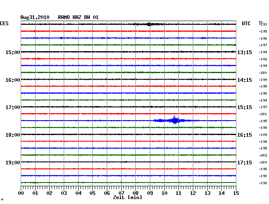
Task: Select the left time label "15:00"
Action: [13, 52]
